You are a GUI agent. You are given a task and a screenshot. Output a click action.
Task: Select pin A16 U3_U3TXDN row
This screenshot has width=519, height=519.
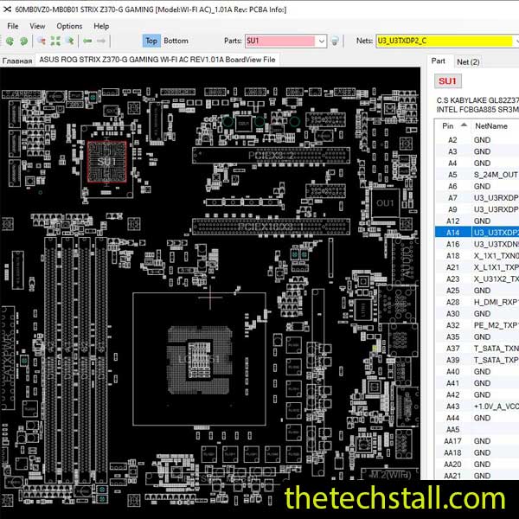477,244
